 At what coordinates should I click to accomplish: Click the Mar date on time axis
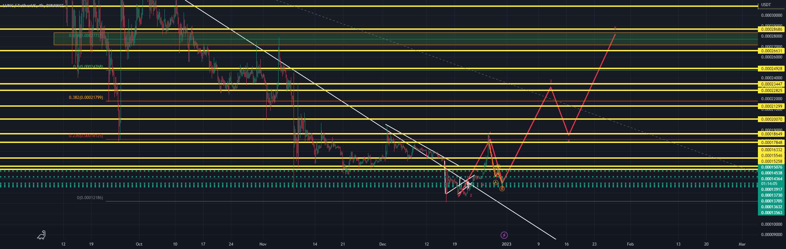[742, 244]
